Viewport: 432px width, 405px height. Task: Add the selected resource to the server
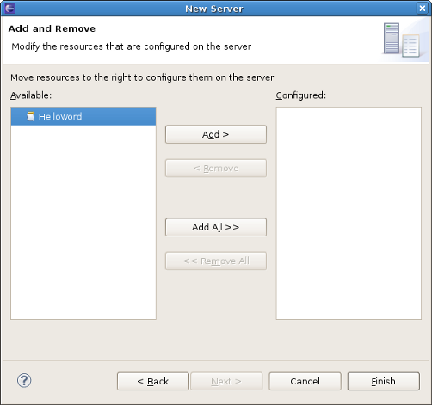pyautogui.click(x=216, y=134)
